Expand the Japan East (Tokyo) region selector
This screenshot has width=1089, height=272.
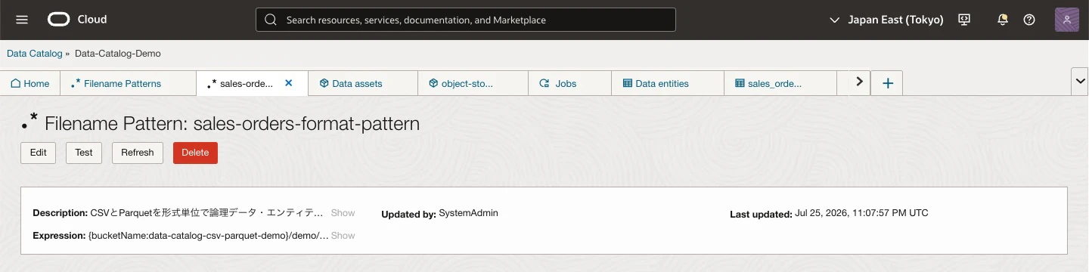point(886,20)
